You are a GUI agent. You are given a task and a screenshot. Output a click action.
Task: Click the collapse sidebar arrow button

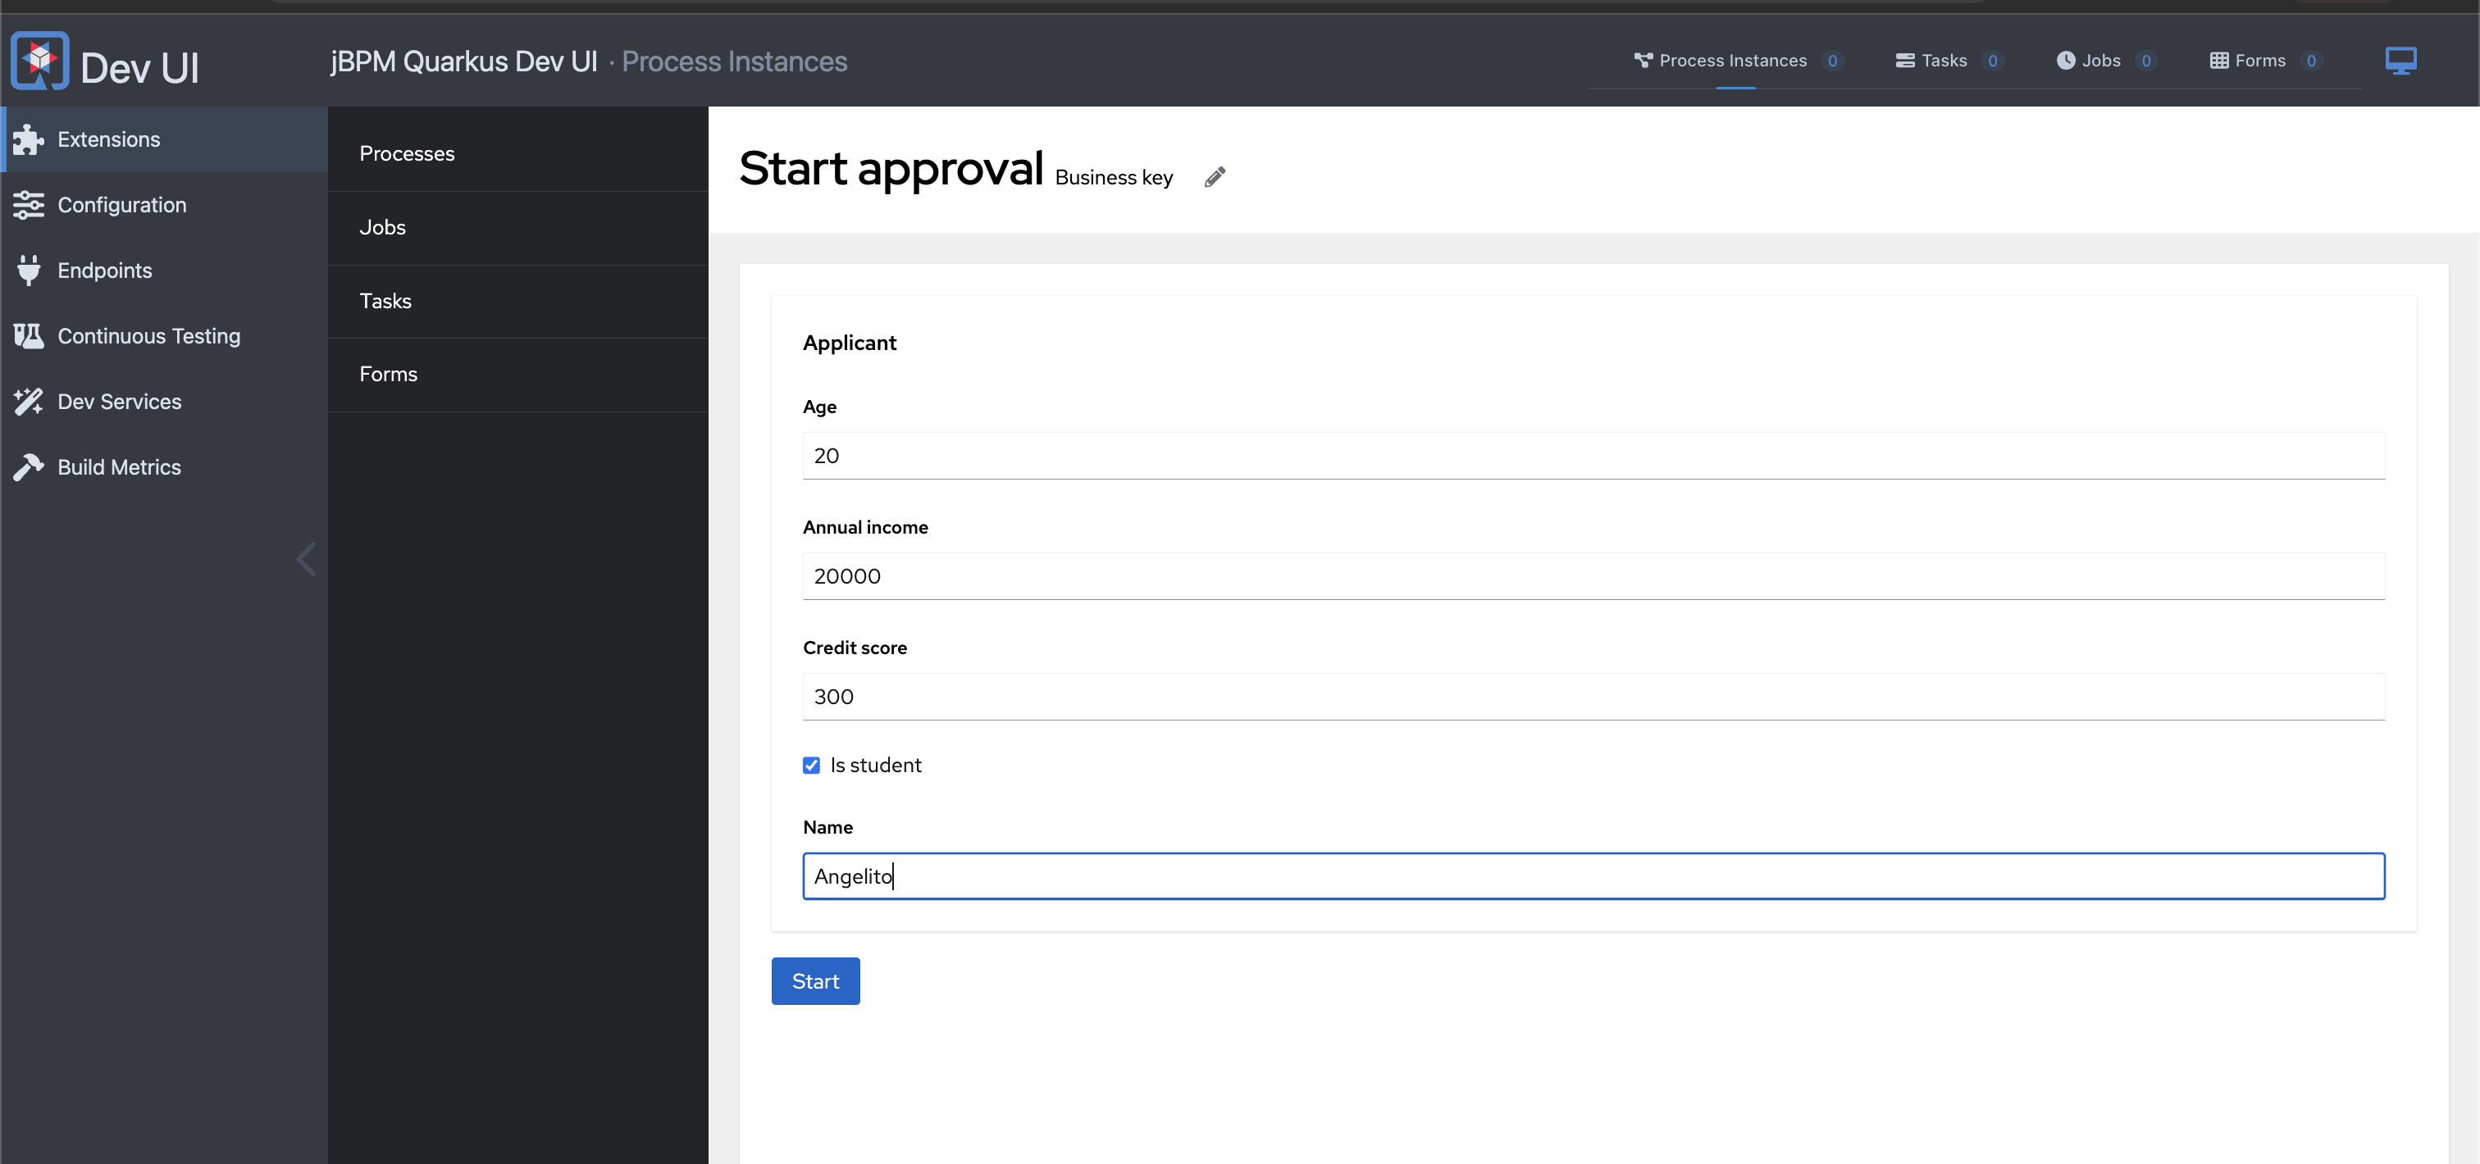point(307,557)
